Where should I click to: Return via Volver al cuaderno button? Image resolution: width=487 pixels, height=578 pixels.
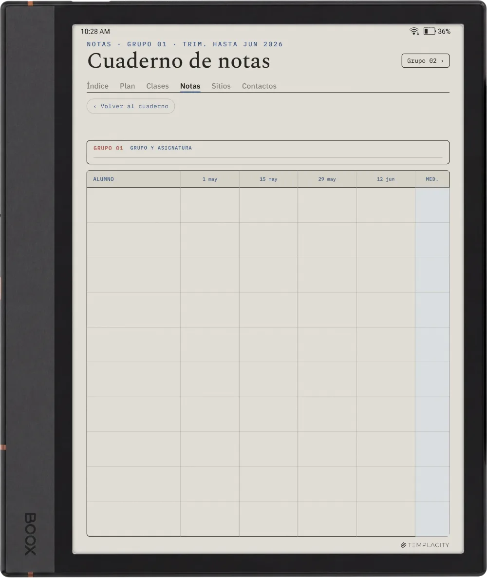tap(131, 106)
